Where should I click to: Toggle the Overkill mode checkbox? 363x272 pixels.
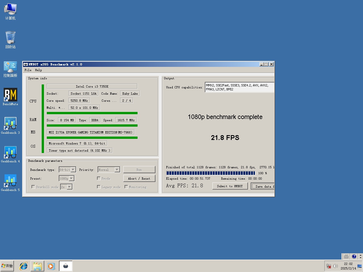pyautogui.click(x=33, y=187)
